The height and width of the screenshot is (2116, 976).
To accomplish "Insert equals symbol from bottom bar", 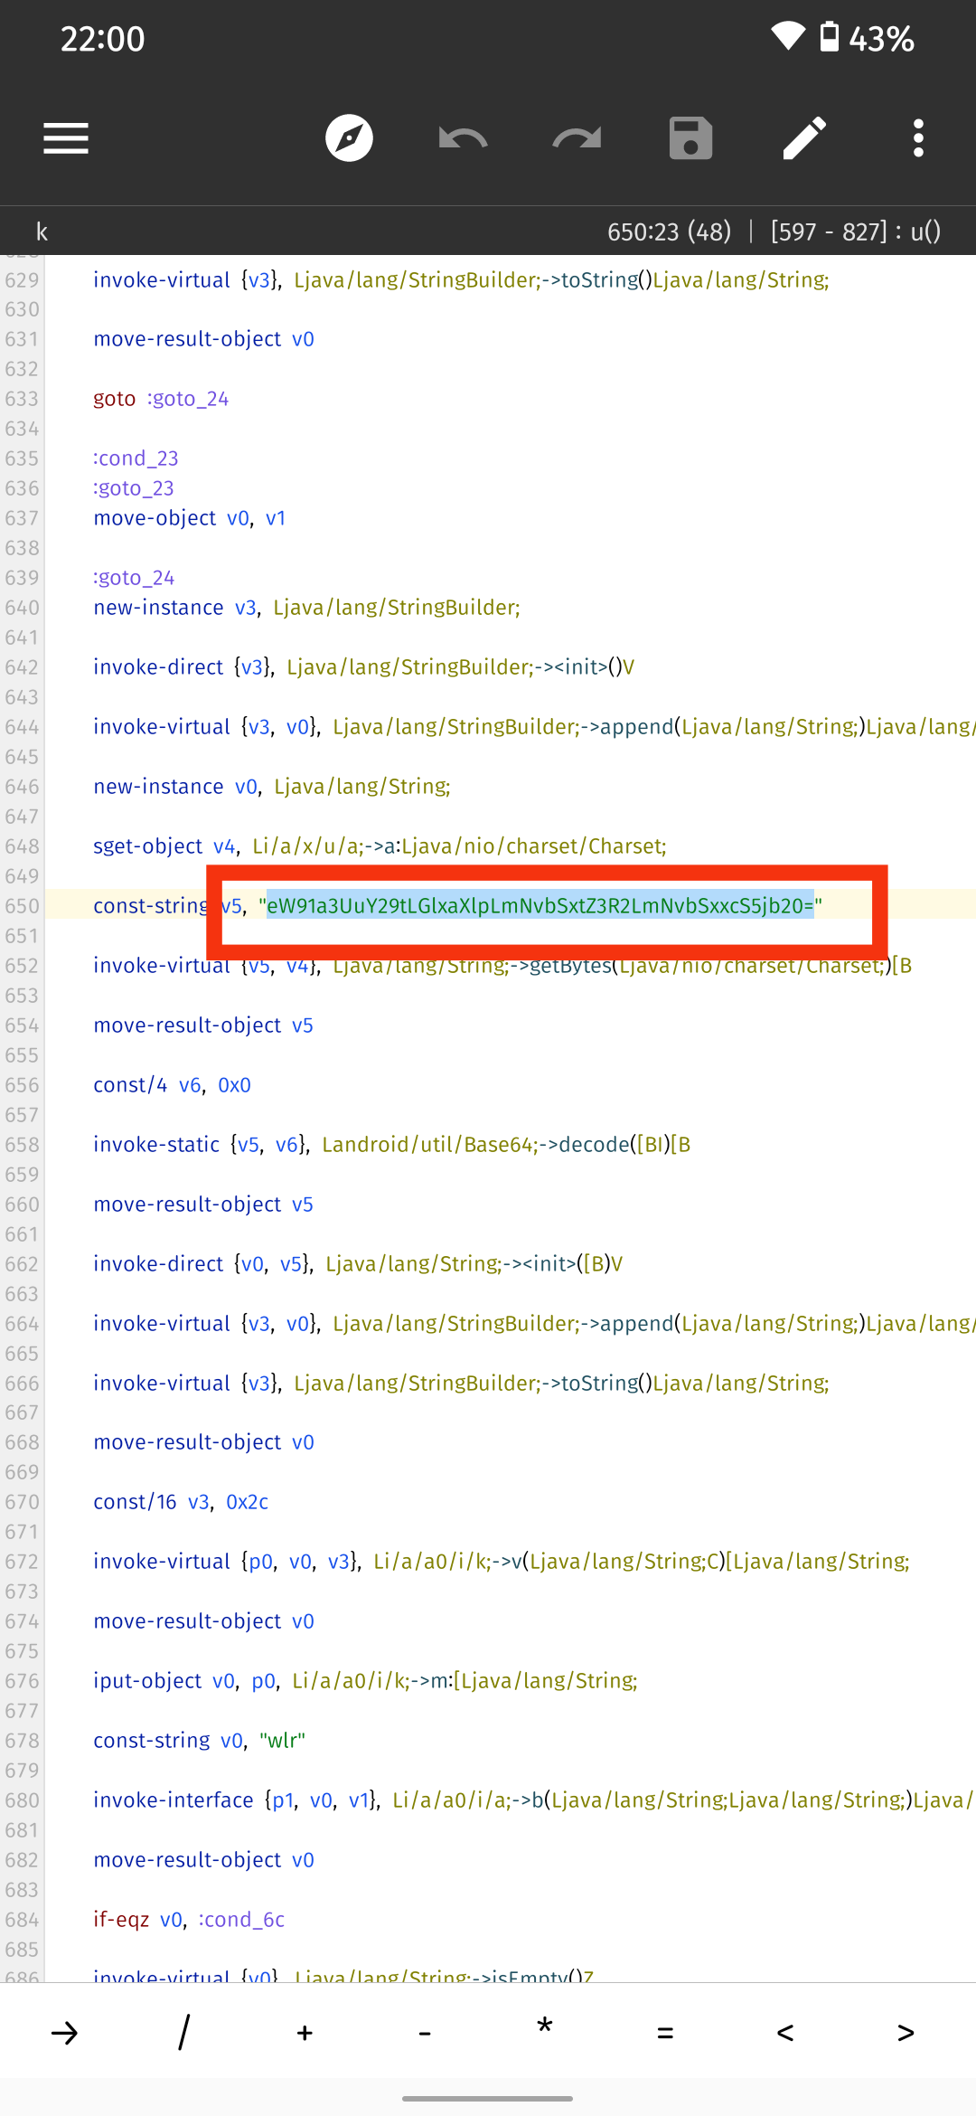I will click(665, 2033).
